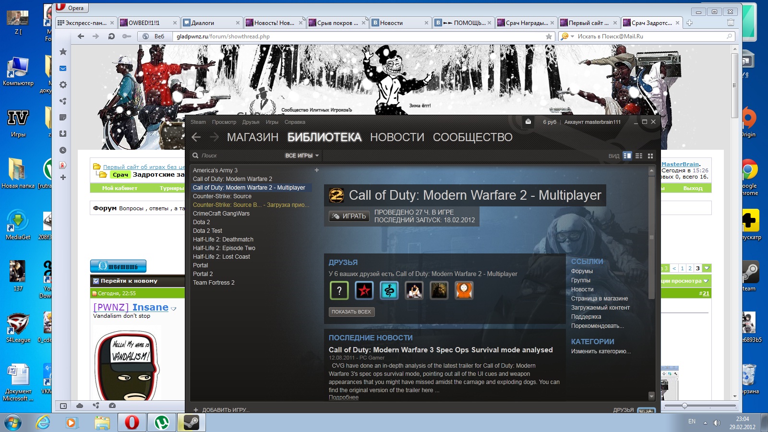The height and width of the screenshot is (432, 768).
Task: Open the МАГАЗИН tab in Steam
Action: (252, 137)
